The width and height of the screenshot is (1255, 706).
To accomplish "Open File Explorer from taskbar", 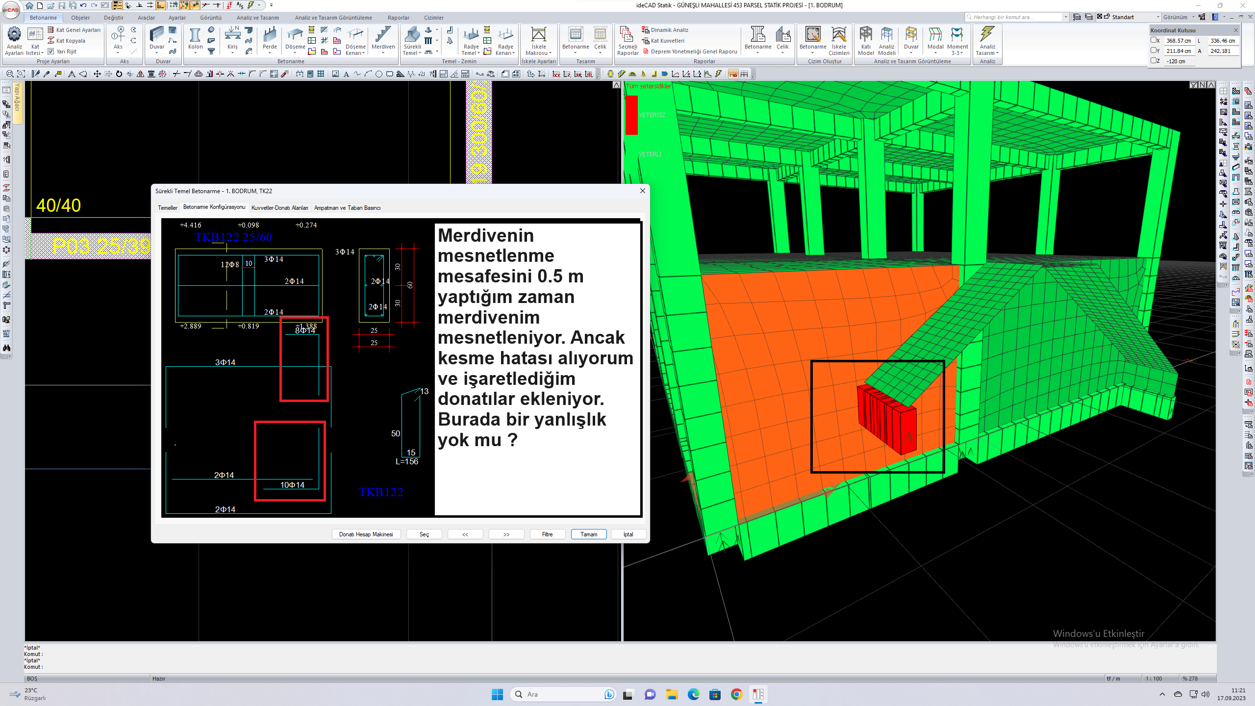I will [672, 694].
